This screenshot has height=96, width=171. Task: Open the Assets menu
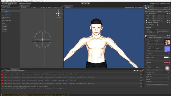[x=9, y=1]
